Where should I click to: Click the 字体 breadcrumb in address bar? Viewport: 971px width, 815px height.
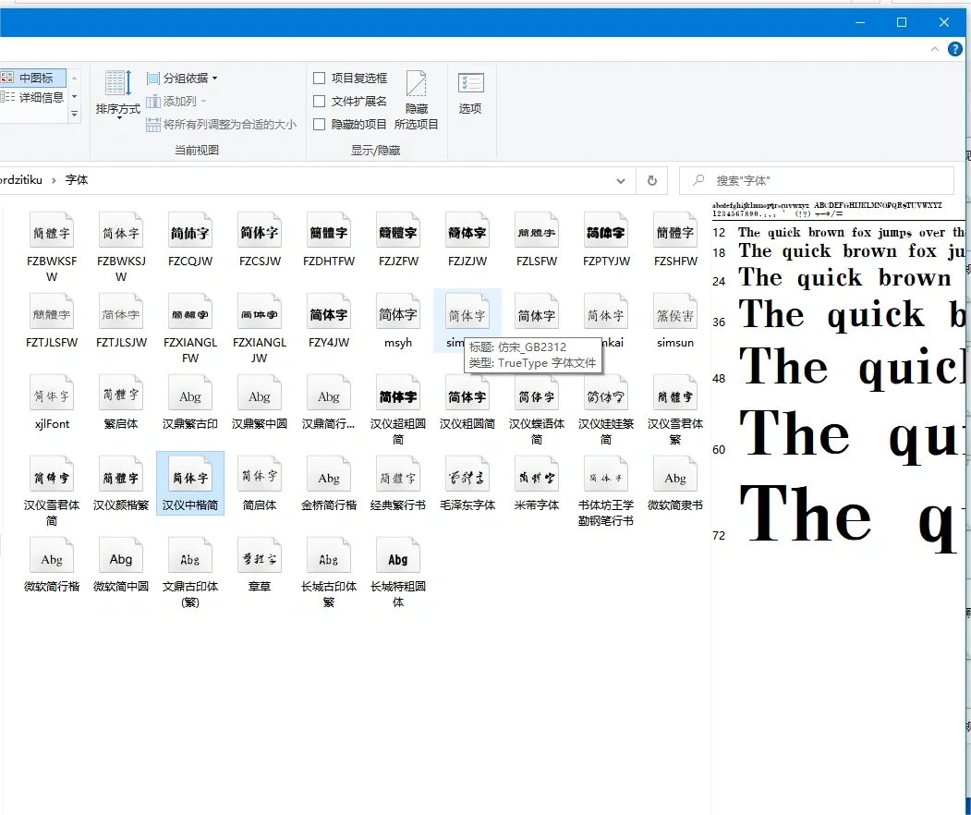pos(77,180)
